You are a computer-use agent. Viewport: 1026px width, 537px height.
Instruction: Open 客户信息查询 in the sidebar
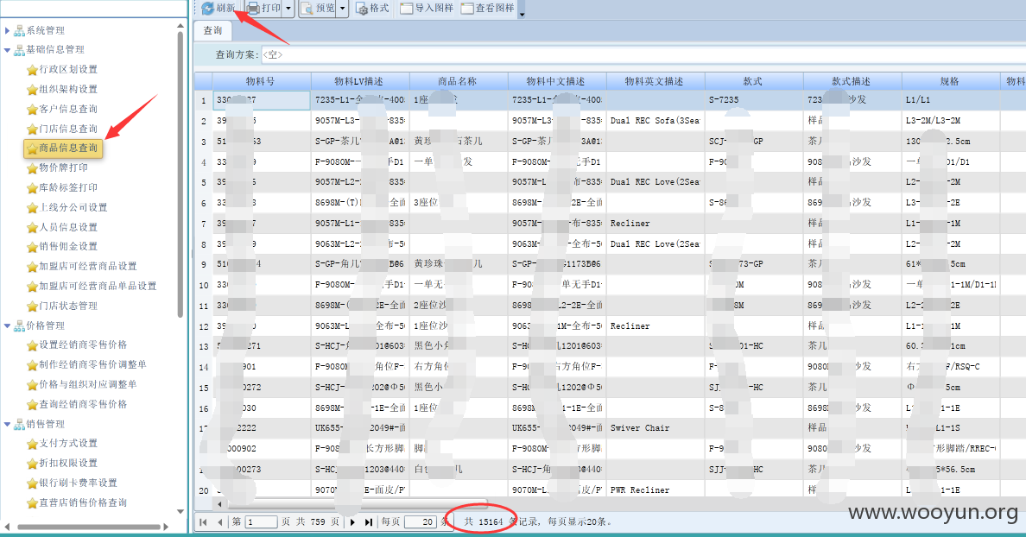(68, 109)
